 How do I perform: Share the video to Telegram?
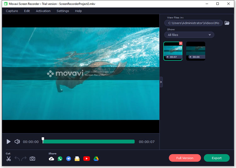click(69, 159)
